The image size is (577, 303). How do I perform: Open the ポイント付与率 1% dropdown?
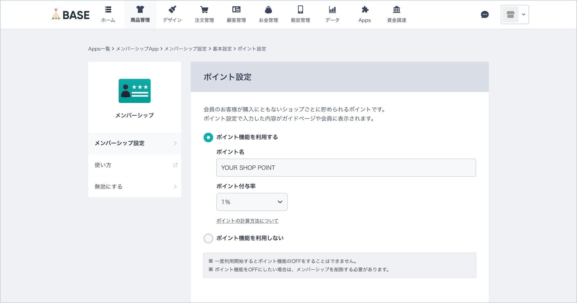pyautogui.click(x=252, y=202)
